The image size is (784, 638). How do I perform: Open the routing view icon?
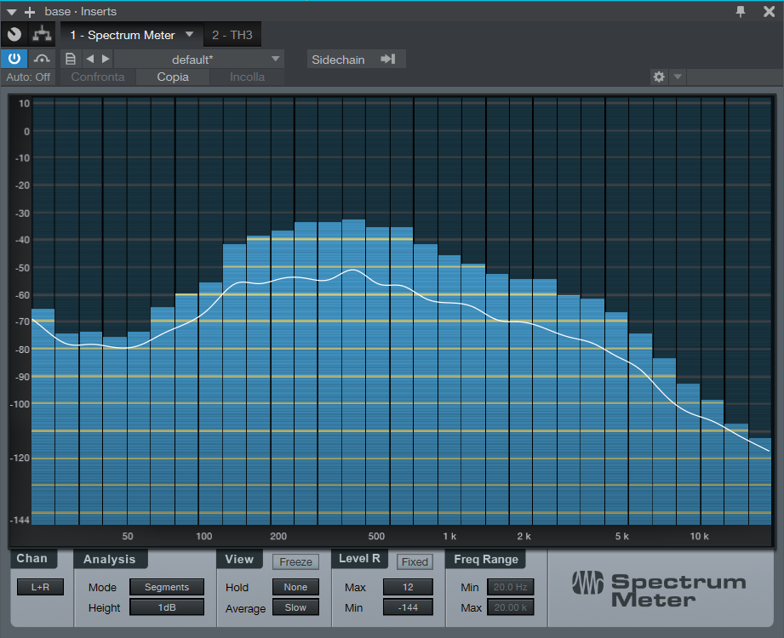coord(41,35)
